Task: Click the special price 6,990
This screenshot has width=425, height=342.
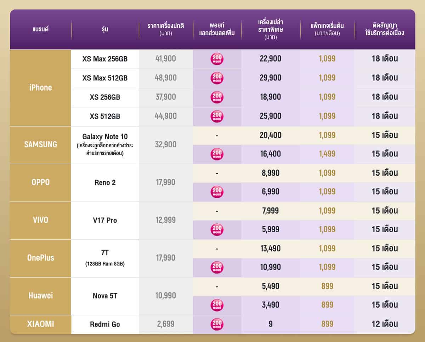Action: (271, 192)
